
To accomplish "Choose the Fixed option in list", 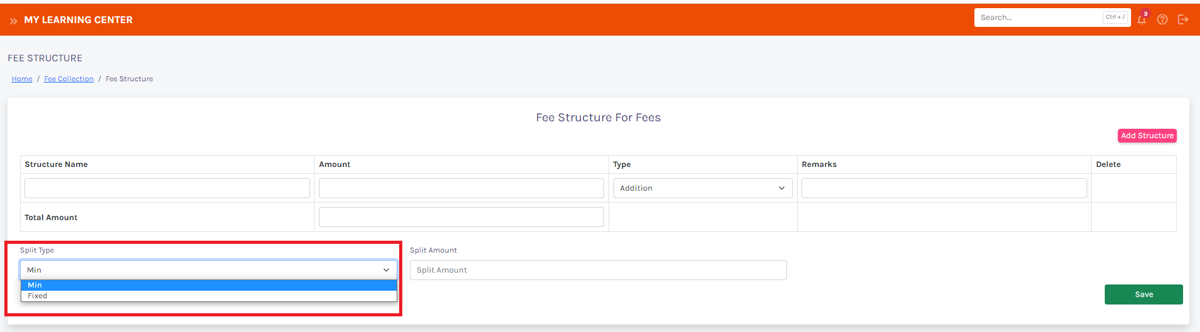I will tap(208, 296).
